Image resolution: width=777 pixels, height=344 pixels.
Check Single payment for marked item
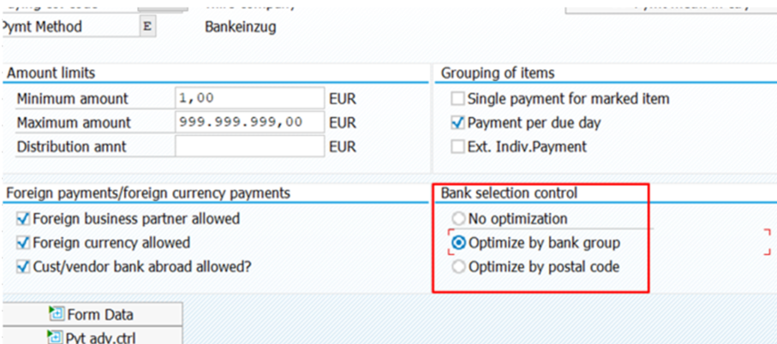pyautogui.click(x=457, y=99)
